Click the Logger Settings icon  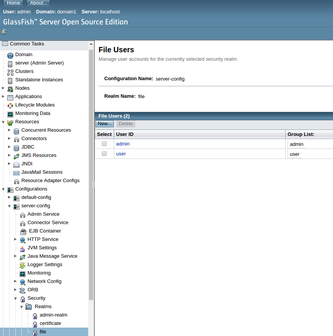coord(22,265)
